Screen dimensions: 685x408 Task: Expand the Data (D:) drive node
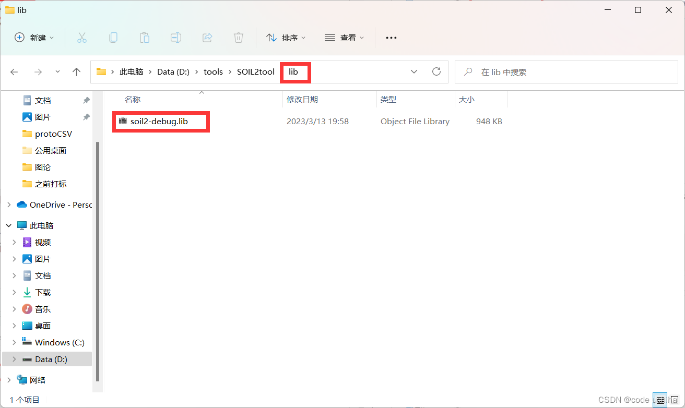[x=15, y=359]
